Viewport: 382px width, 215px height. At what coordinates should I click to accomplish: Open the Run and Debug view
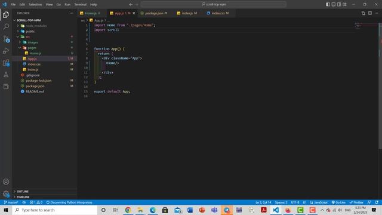point(6,50)
